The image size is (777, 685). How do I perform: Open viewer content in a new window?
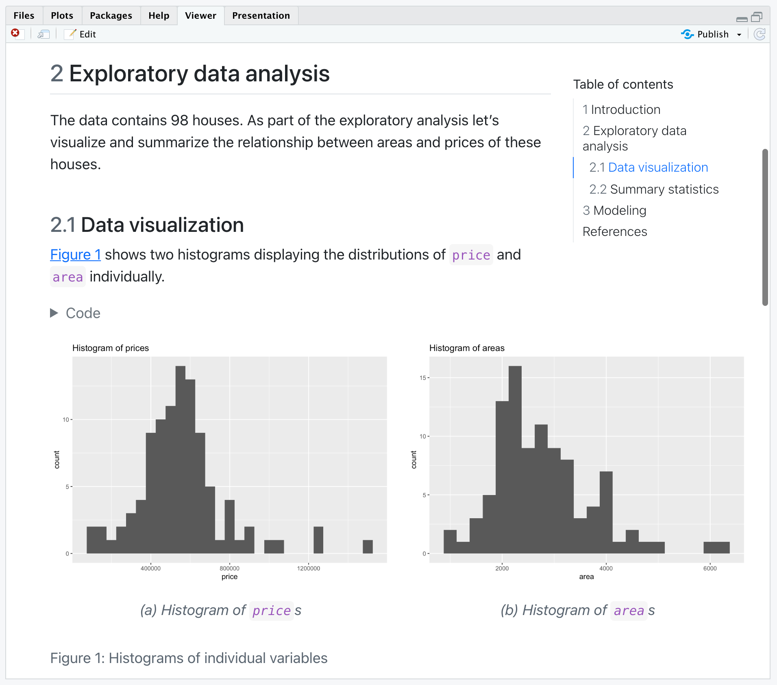point(44,34)
